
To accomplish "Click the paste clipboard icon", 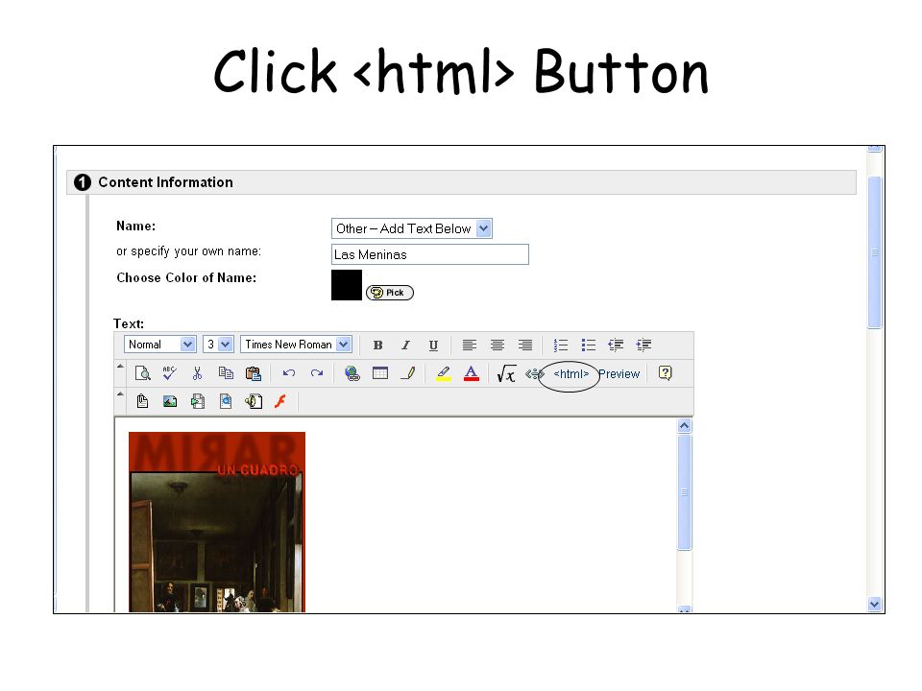I will (254, 373).
